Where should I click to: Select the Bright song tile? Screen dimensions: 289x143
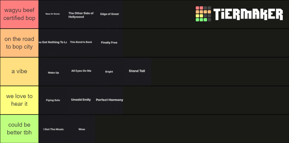(109, 72)
